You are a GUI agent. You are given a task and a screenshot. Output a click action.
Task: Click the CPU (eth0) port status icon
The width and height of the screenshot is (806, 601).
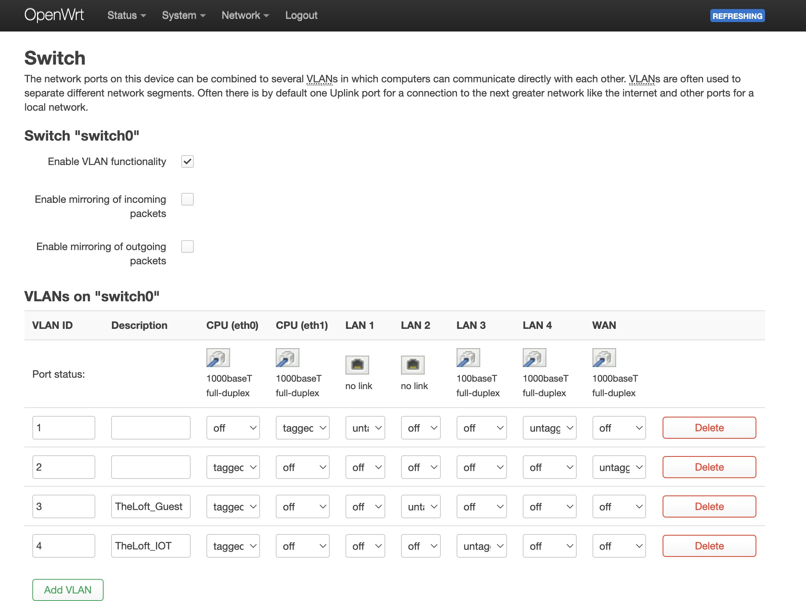(218, 358)
